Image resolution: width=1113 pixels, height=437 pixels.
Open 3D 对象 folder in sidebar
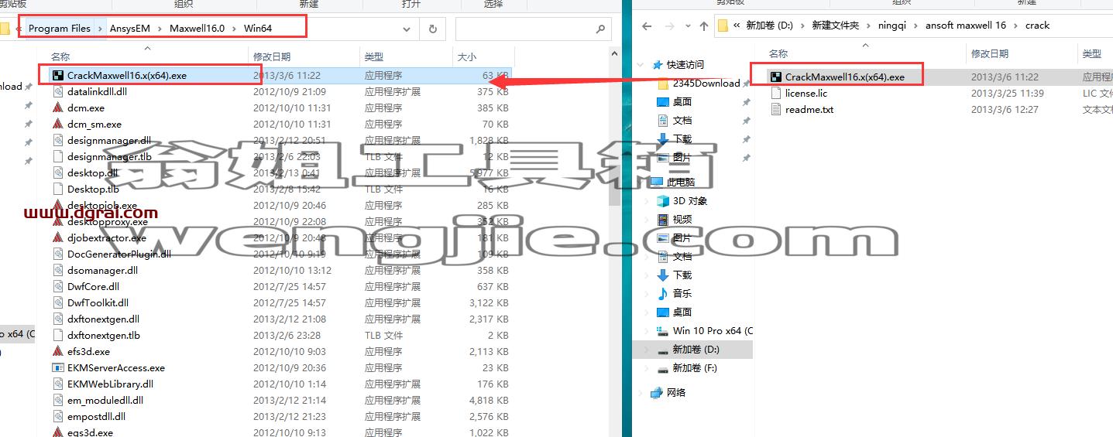coord(689,200)
